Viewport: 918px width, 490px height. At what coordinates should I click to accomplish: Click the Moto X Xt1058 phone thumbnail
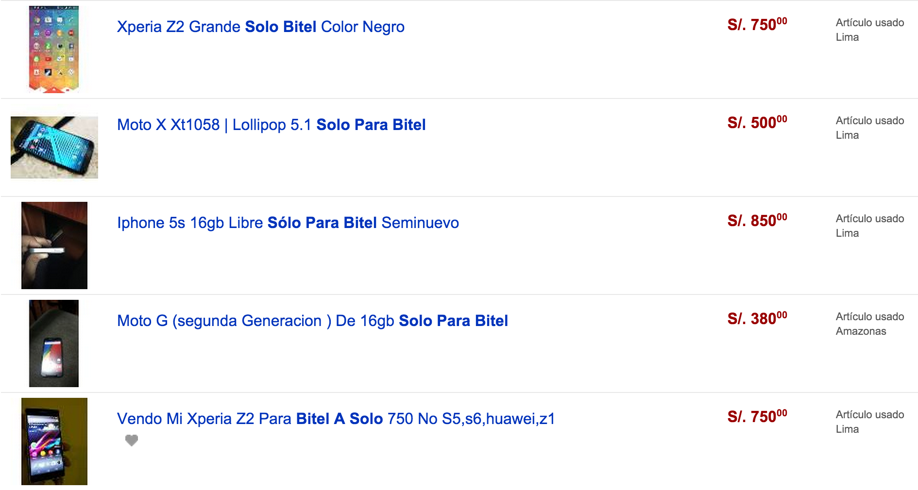[x=54, y=147]
